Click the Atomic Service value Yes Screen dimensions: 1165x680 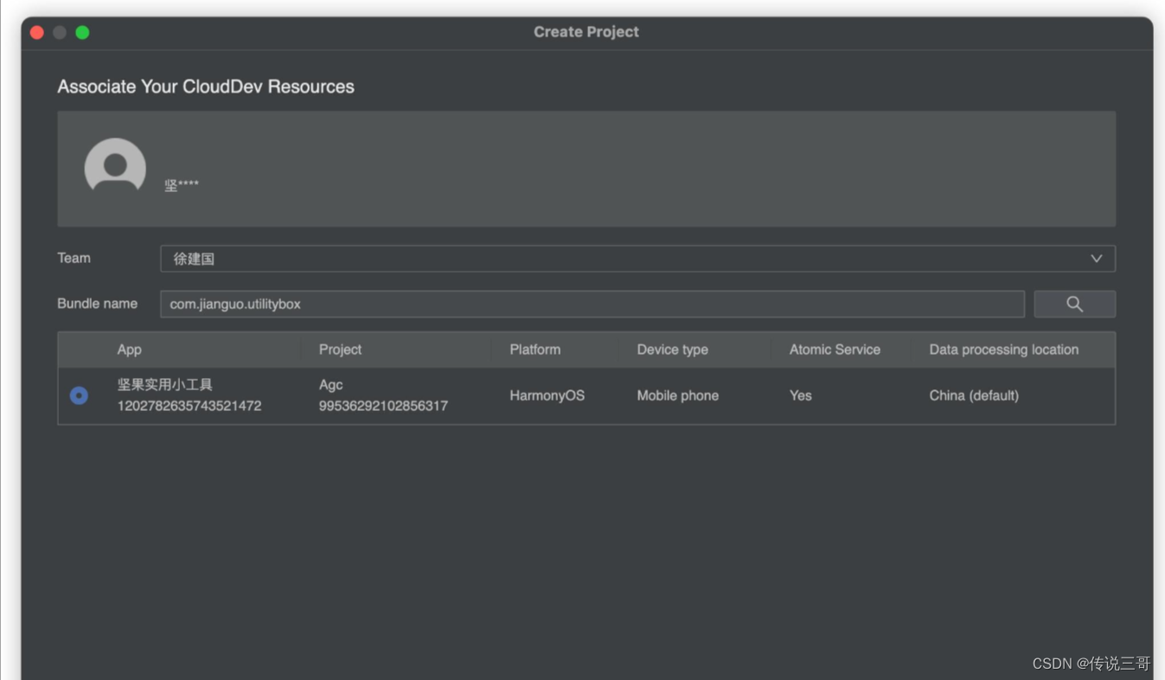point(800,395)
